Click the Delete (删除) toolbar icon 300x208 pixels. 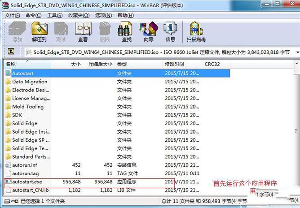coord(105,29)
